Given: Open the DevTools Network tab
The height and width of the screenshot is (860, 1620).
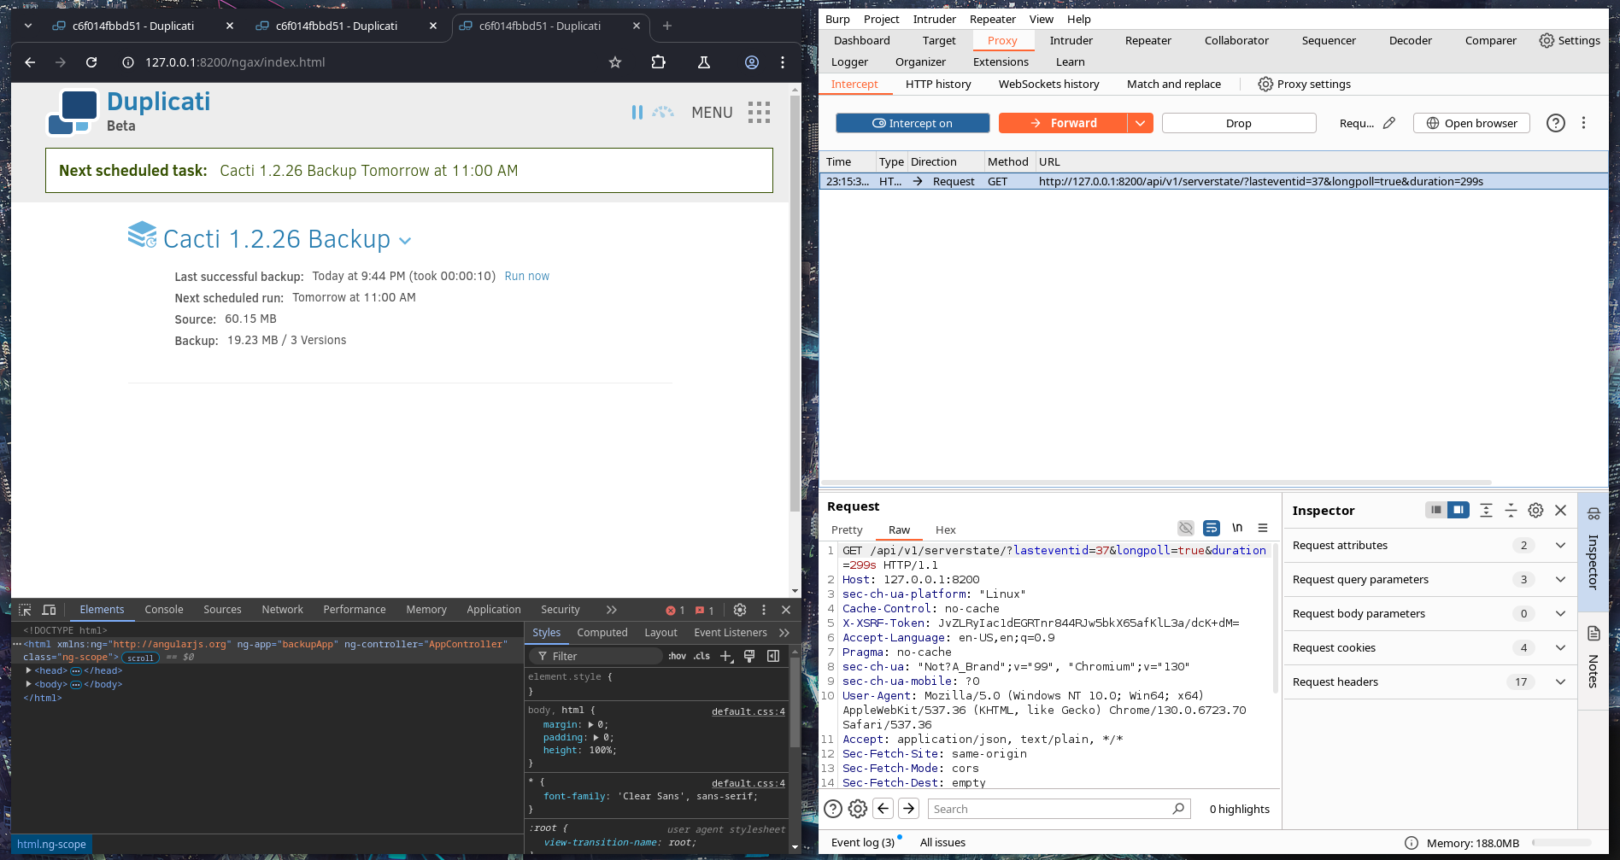Looking at the screenshot, I should pos(283,610).
